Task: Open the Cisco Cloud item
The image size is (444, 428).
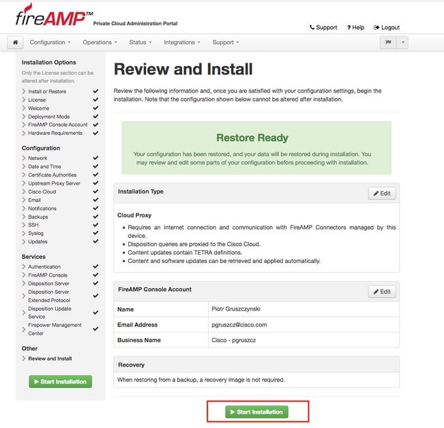Action: (x=42, y=192)
